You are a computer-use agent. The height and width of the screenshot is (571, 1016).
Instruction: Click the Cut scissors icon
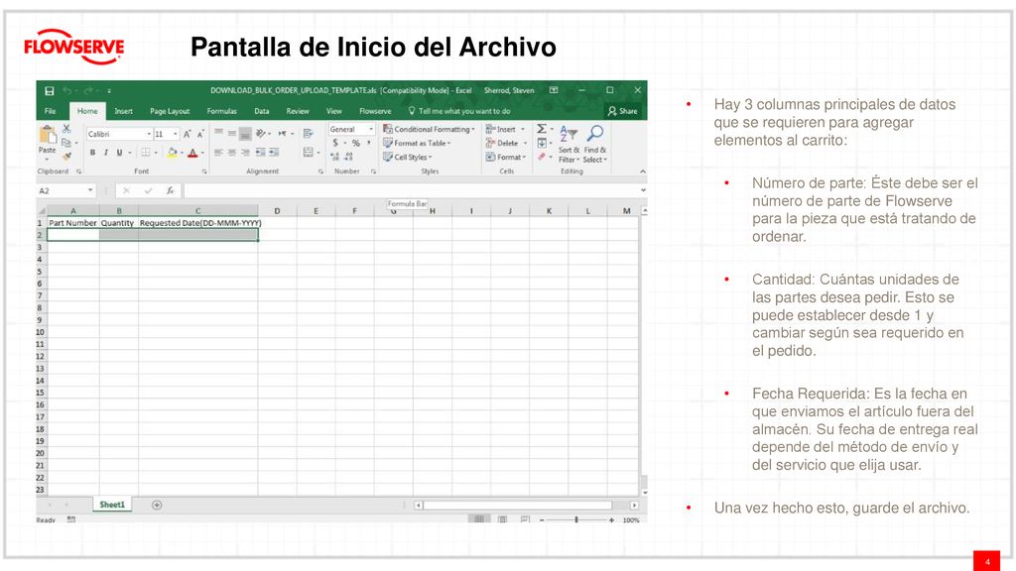[x=66, y=129]
